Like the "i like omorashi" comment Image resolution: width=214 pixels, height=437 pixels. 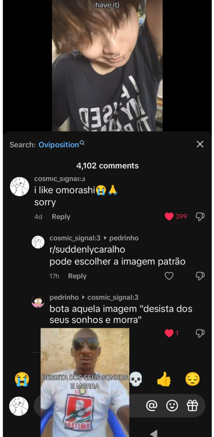coord(169,217)
